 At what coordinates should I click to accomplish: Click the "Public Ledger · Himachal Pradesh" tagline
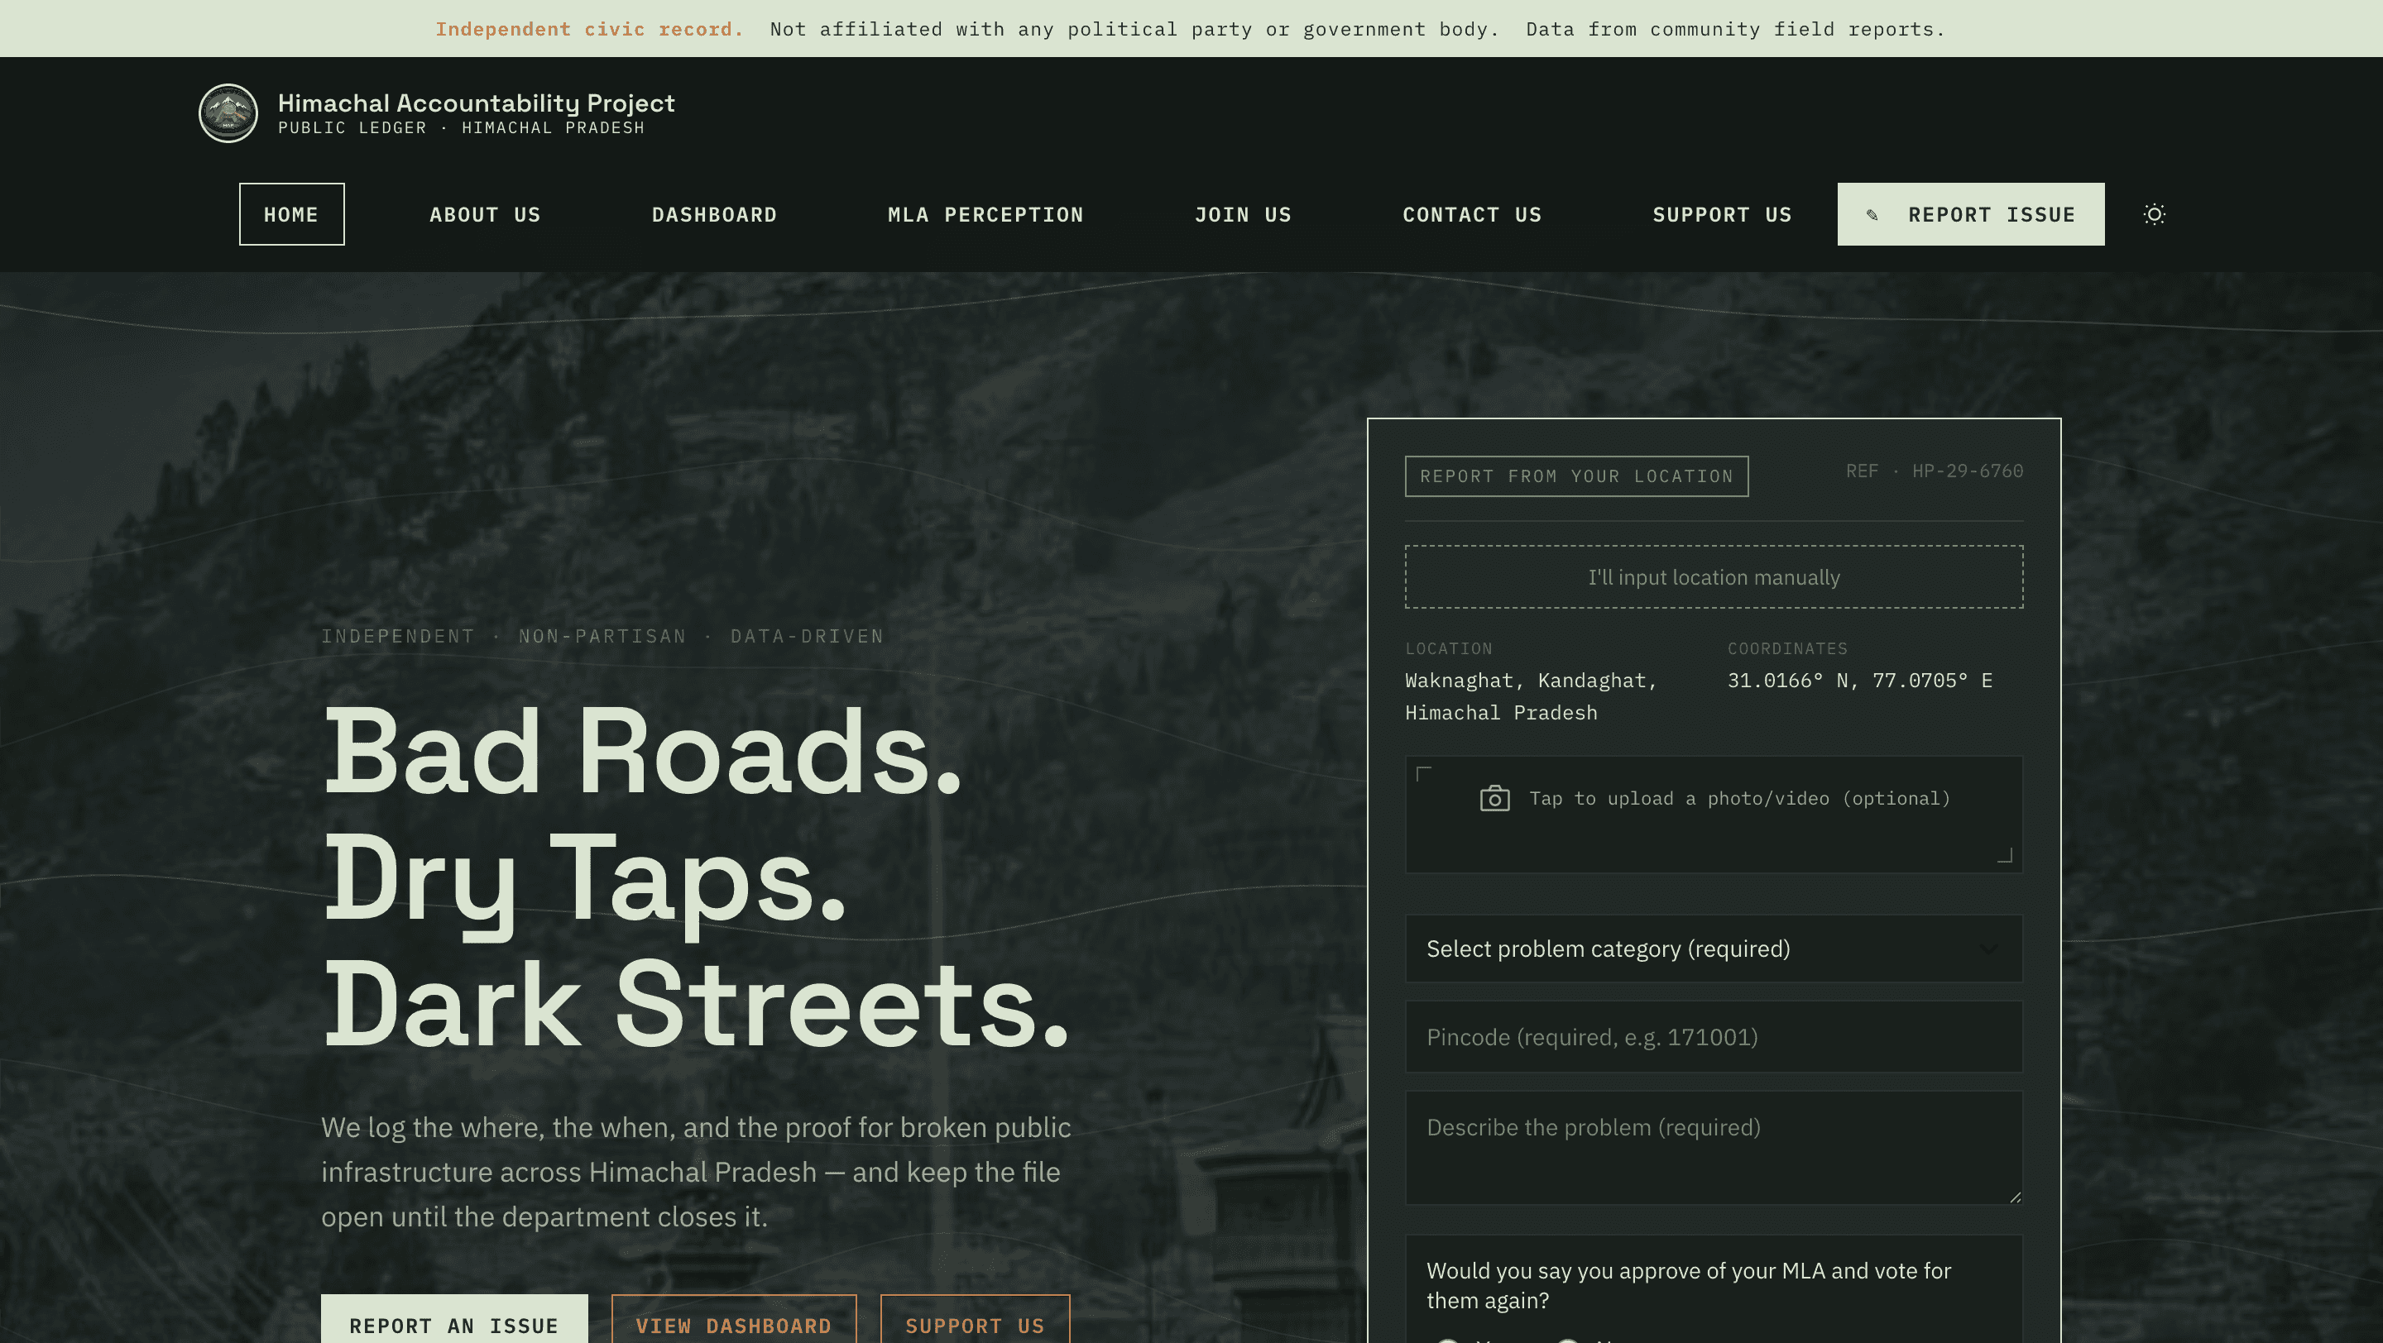click(x=461, y=128)
